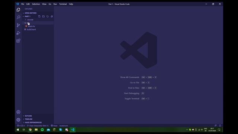The image size is (238, 134).
Task: Open the Go menu
Action: coord(50,4)
